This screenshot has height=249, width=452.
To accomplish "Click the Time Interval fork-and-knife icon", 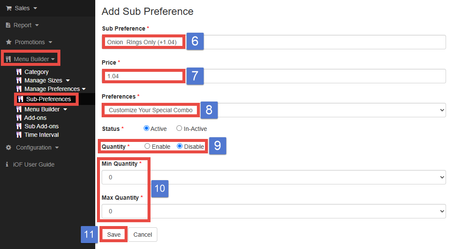I will [x=19, y=135].
